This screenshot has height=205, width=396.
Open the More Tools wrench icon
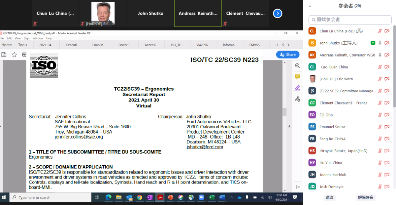[x=297, y=99]
